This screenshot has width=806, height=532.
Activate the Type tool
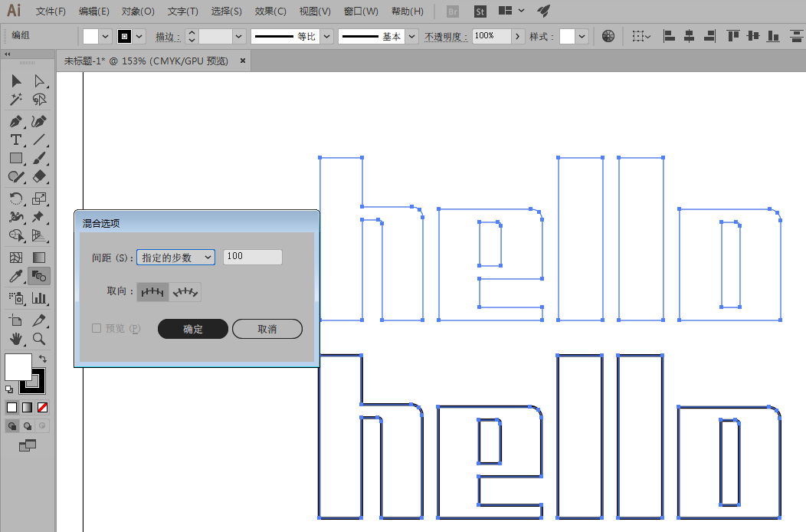click(x=16, y=140)
